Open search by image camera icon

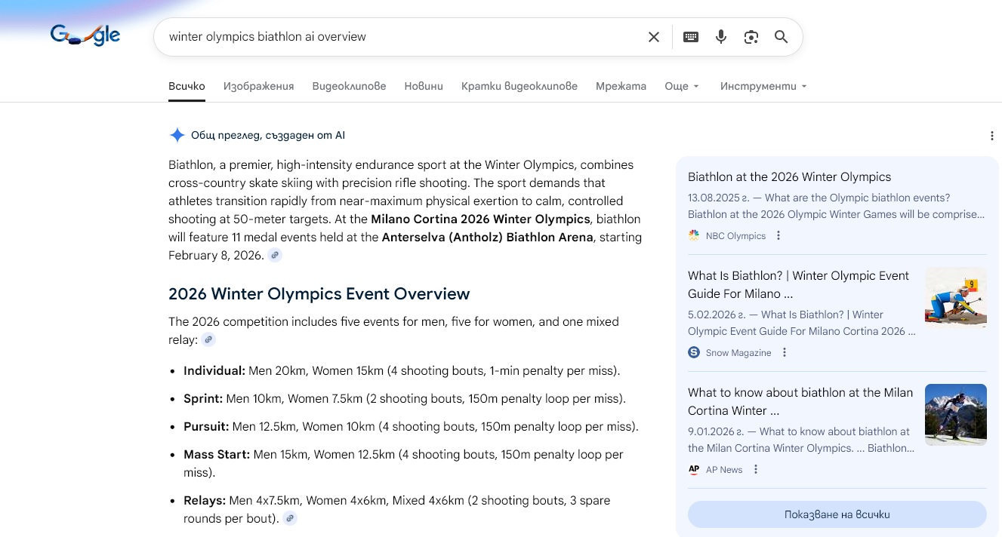point(751,37)
